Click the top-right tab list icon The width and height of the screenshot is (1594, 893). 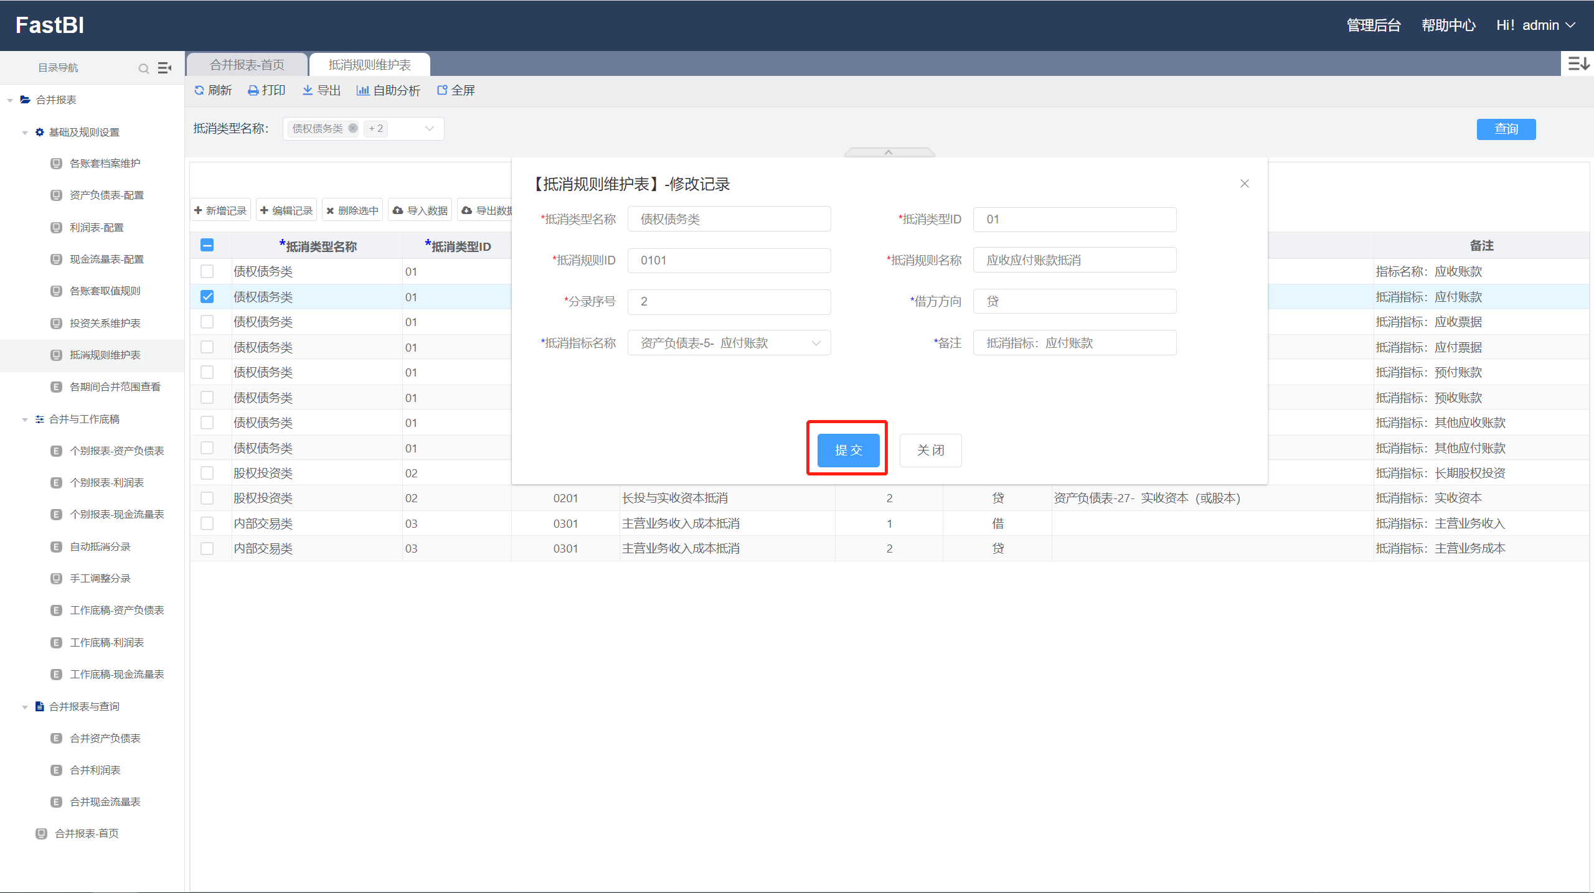pos(1578,63)
